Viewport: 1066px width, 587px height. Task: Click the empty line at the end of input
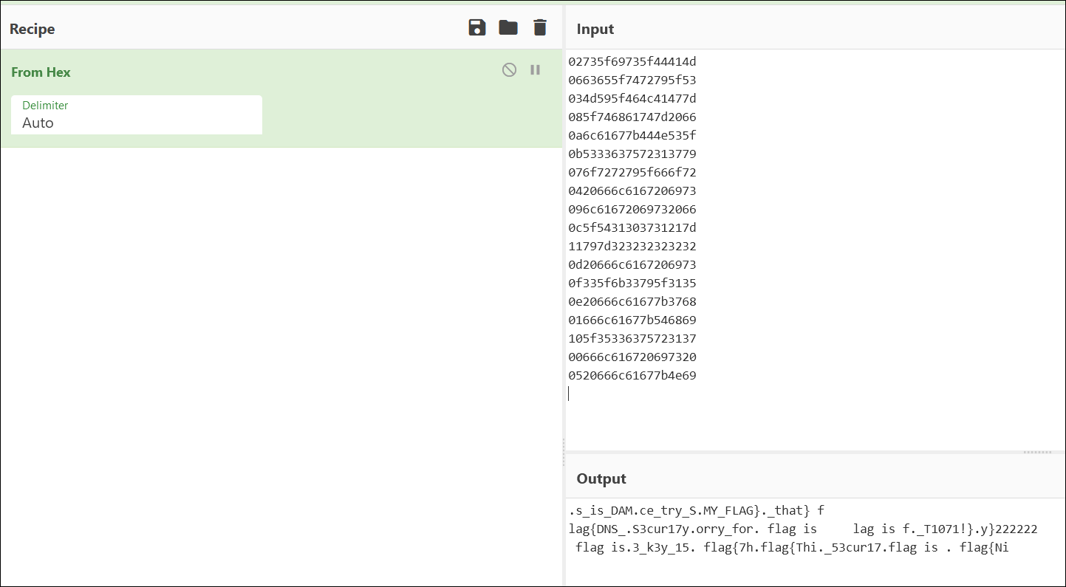pyautogui.click(x=813, y=394)
